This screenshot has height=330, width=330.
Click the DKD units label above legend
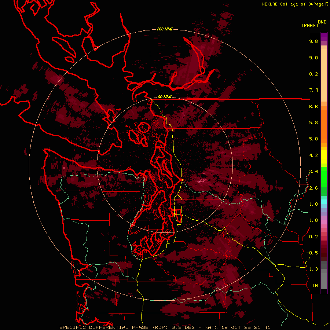[322, 22]
